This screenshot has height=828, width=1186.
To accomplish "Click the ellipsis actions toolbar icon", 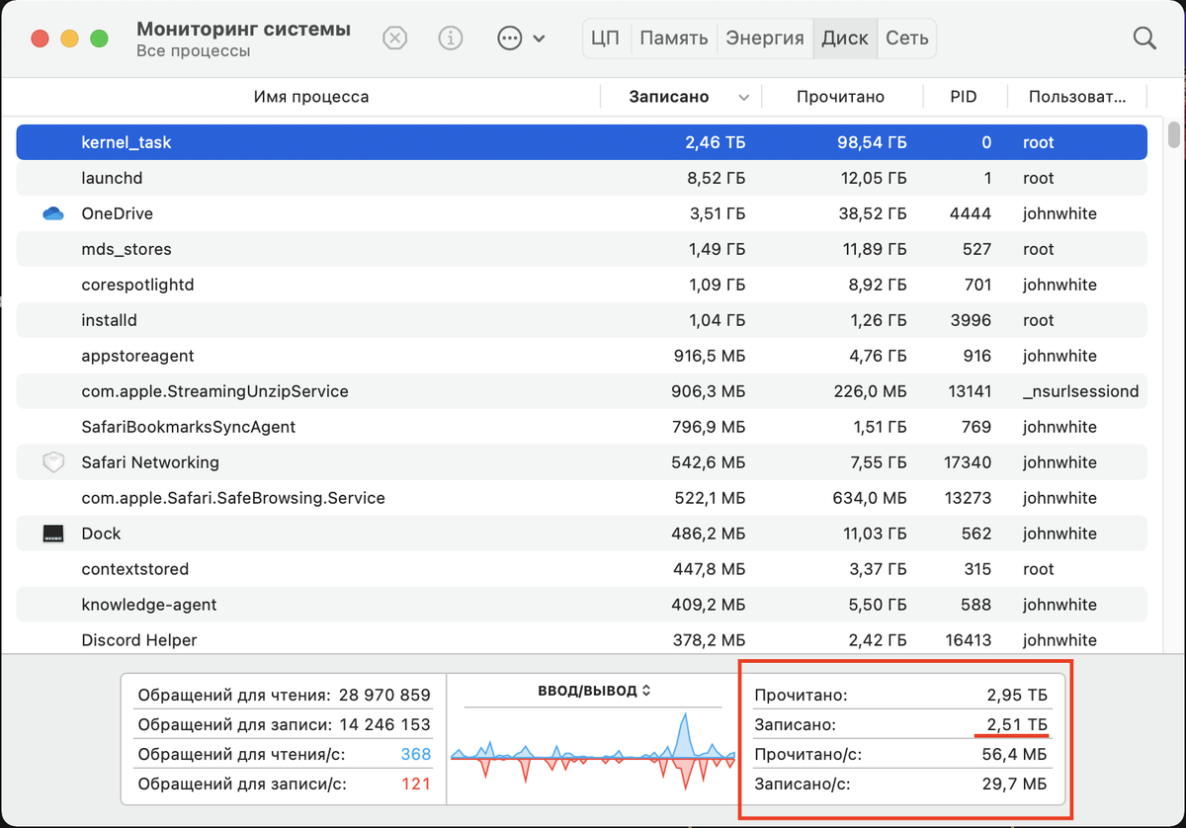I will point(509,39).
